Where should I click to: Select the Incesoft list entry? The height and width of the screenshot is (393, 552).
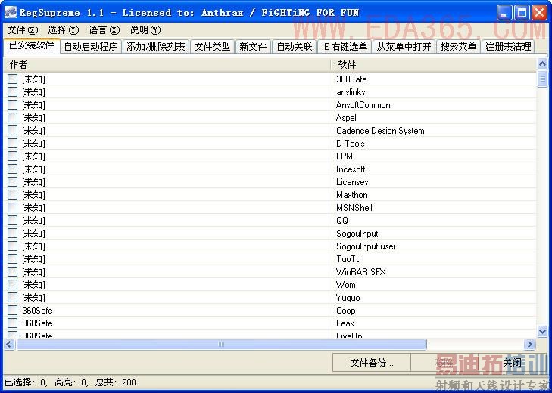click(351, 169)
